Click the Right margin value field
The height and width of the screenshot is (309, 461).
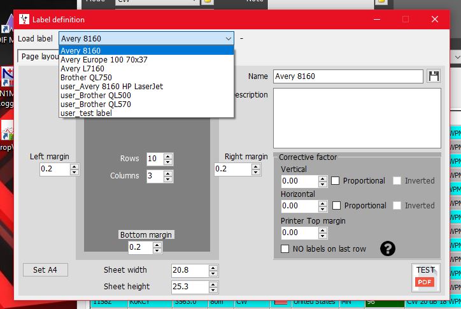233,169
